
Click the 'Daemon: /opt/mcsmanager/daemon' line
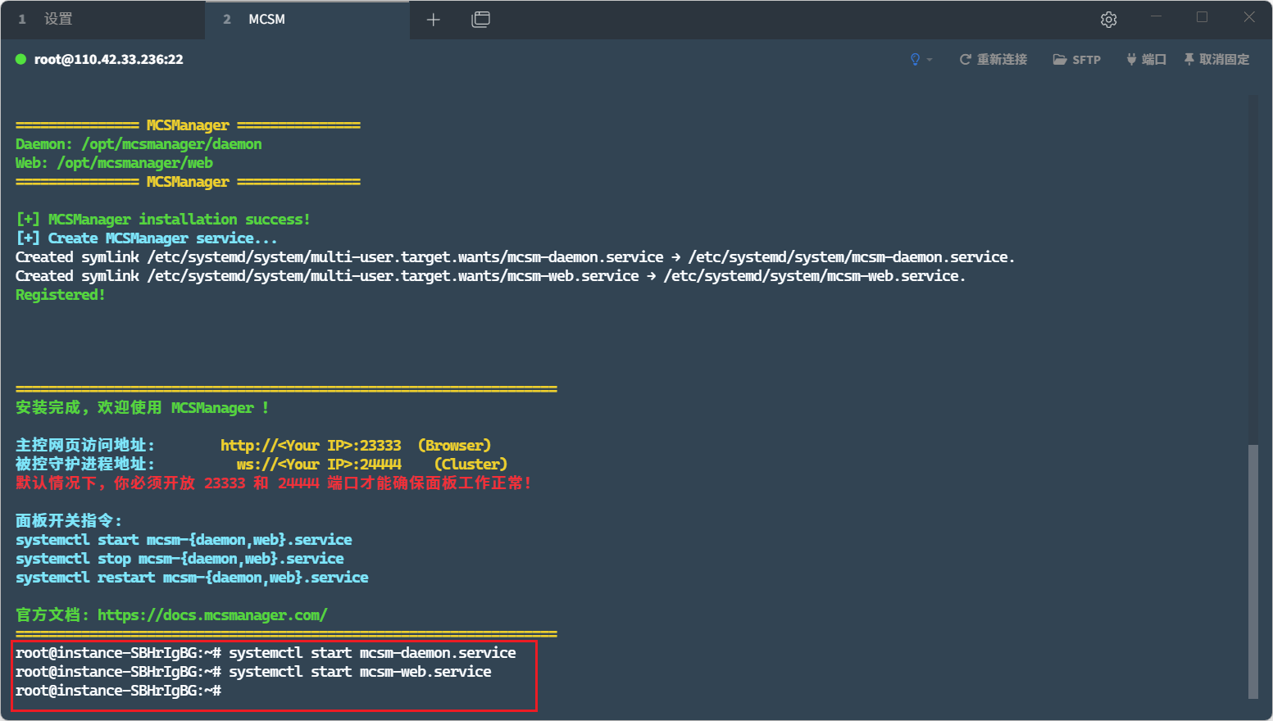[139, 144]
